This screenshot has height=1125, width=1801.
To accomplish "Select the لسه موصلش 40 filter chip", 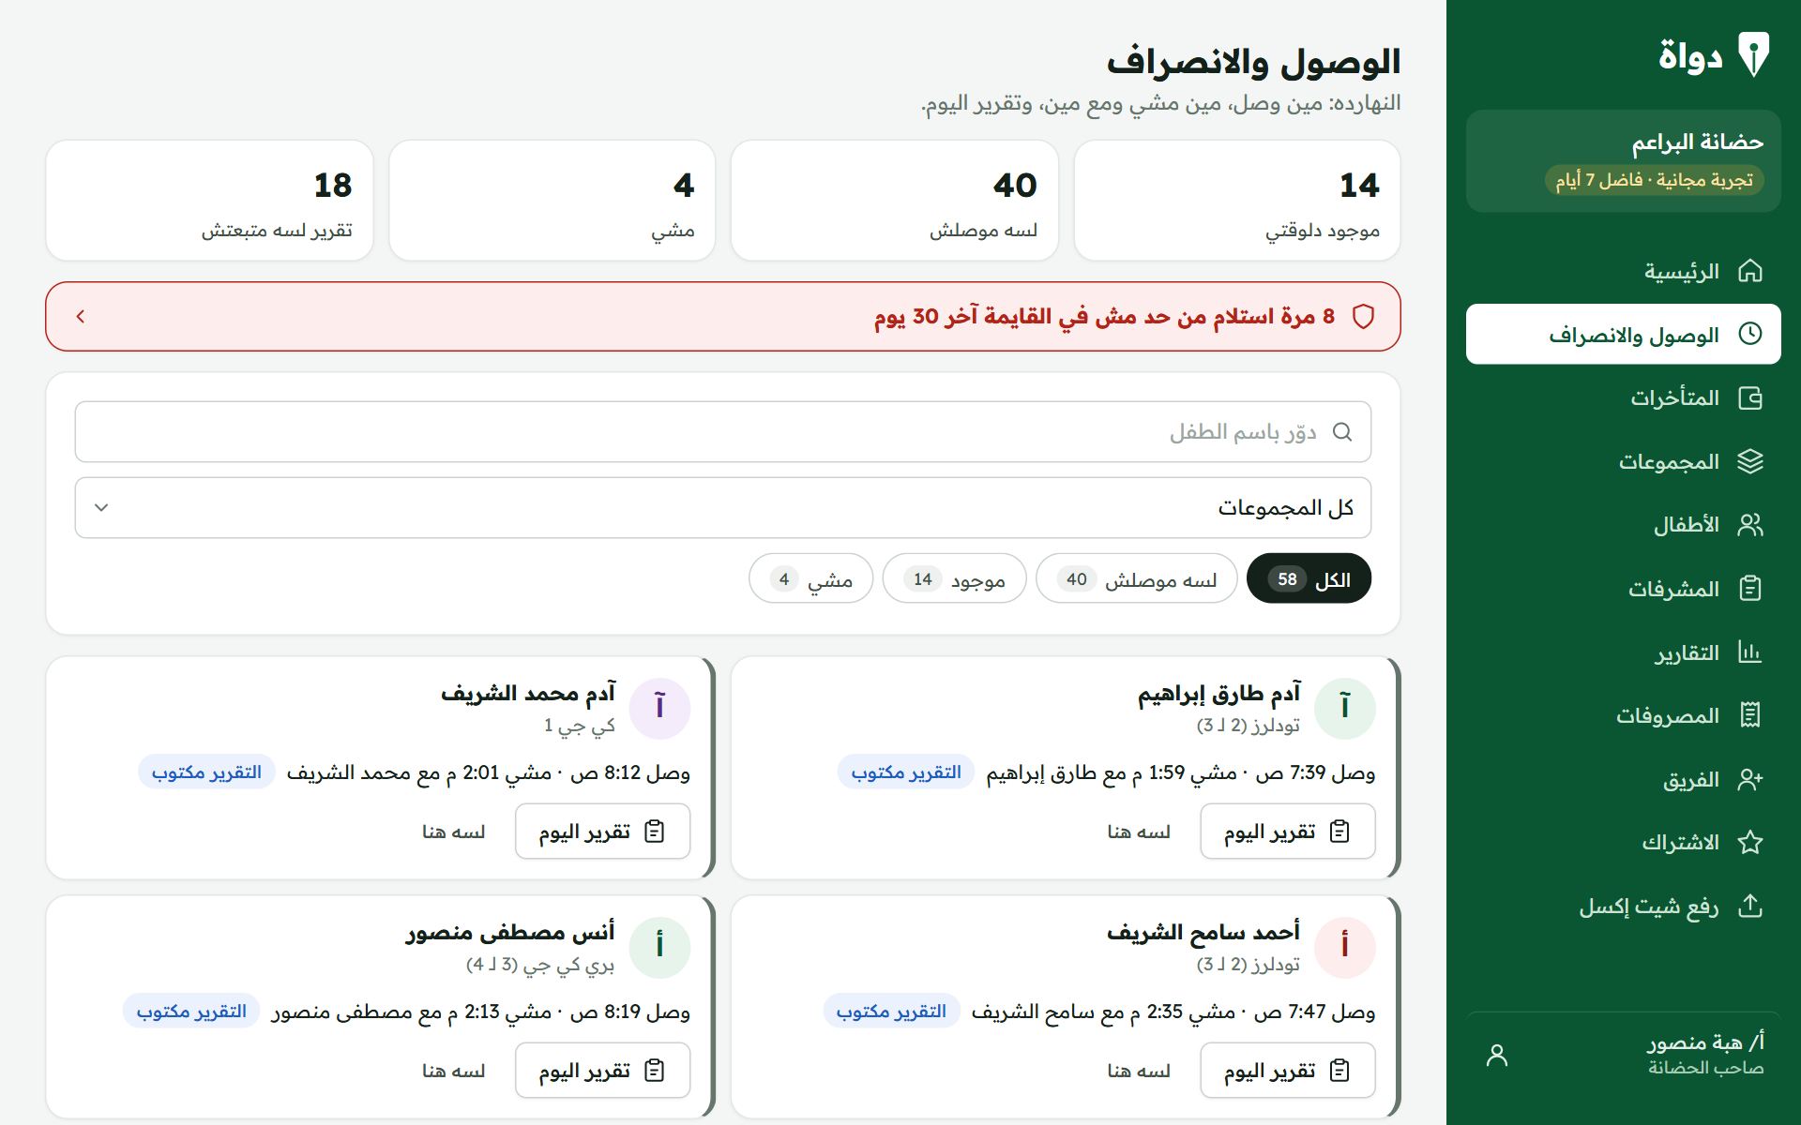I will (1137, 579).
